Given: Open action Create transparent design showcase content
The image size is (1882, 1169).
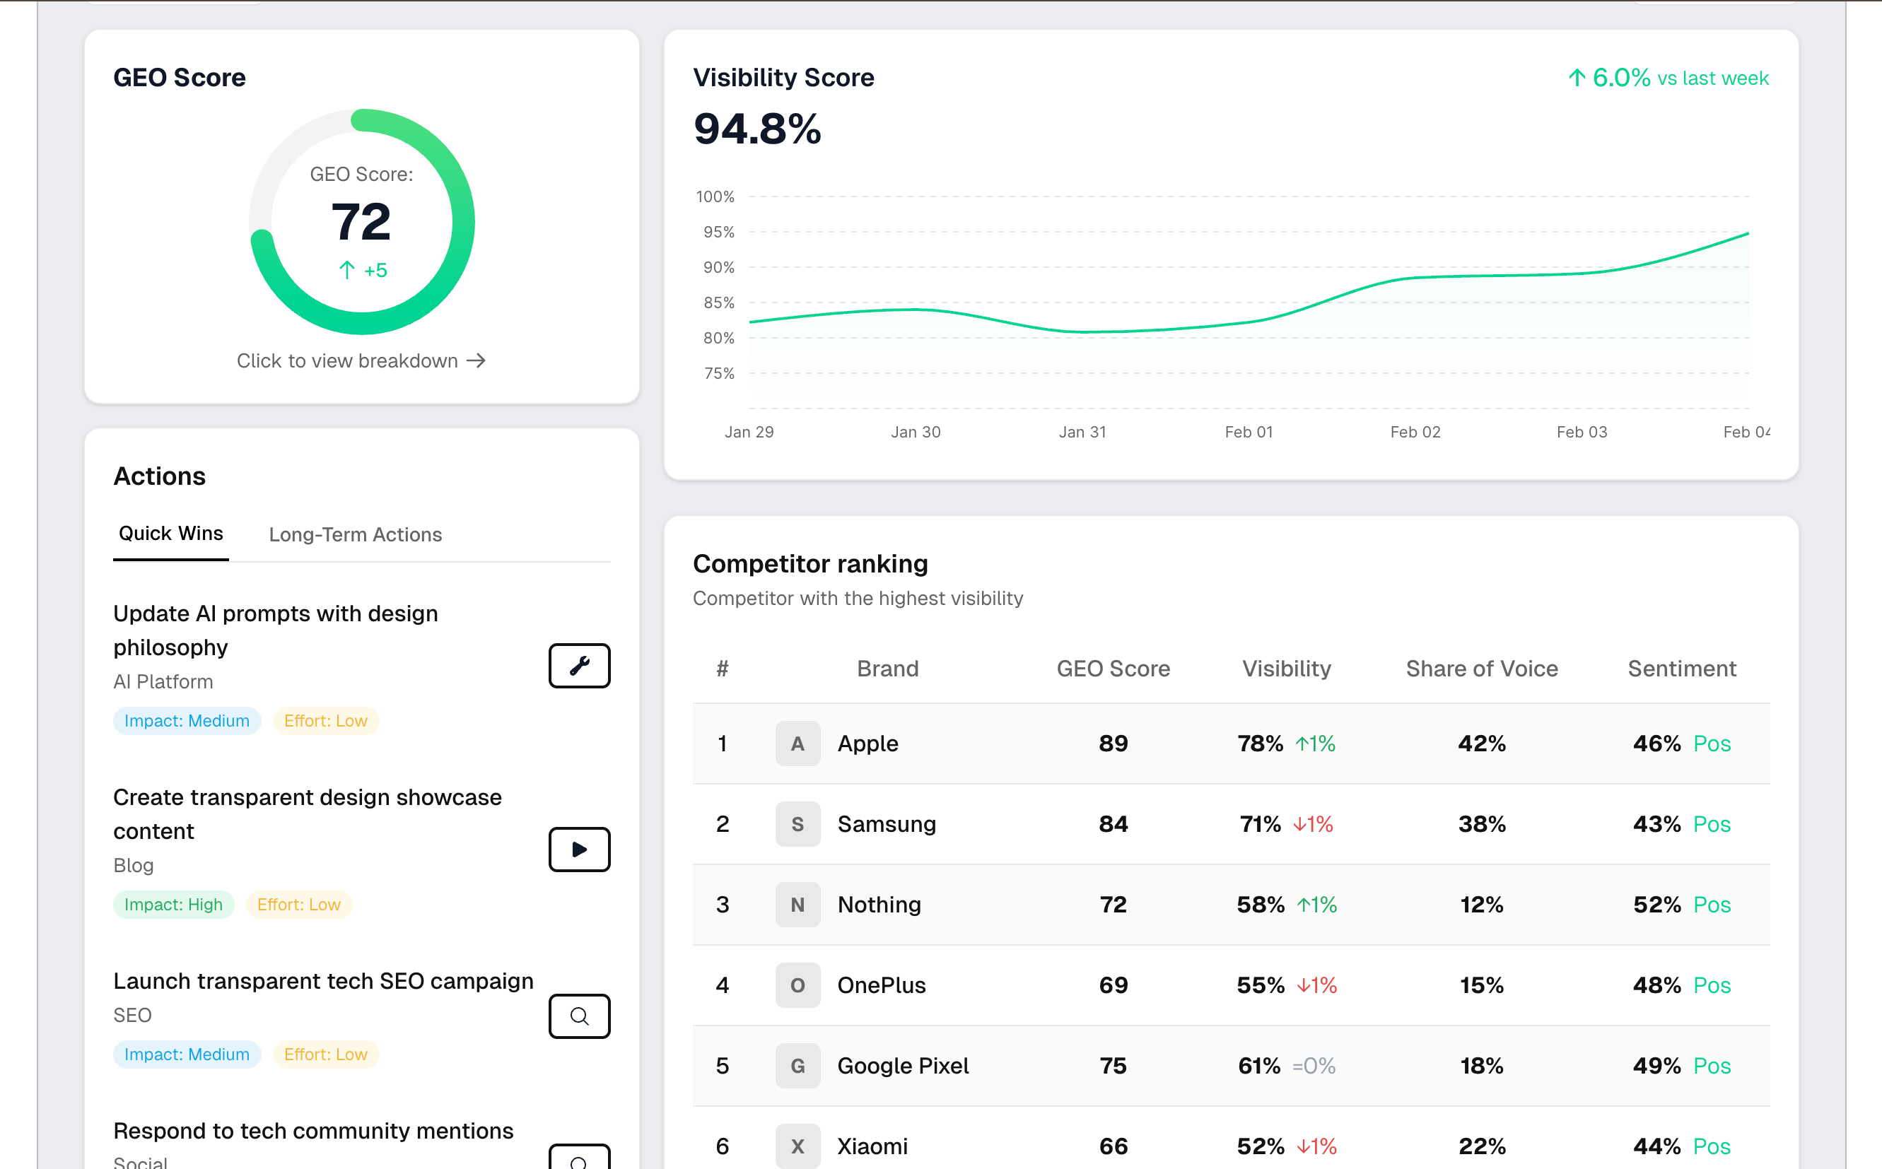Looking at the screenshot, I should pyautogui.click(x=308, y=813).
